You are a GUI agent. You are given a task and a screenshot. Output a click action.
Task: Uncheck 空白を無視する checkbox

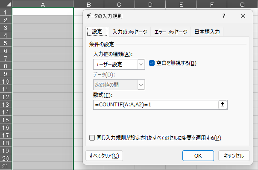click(152, 63)
